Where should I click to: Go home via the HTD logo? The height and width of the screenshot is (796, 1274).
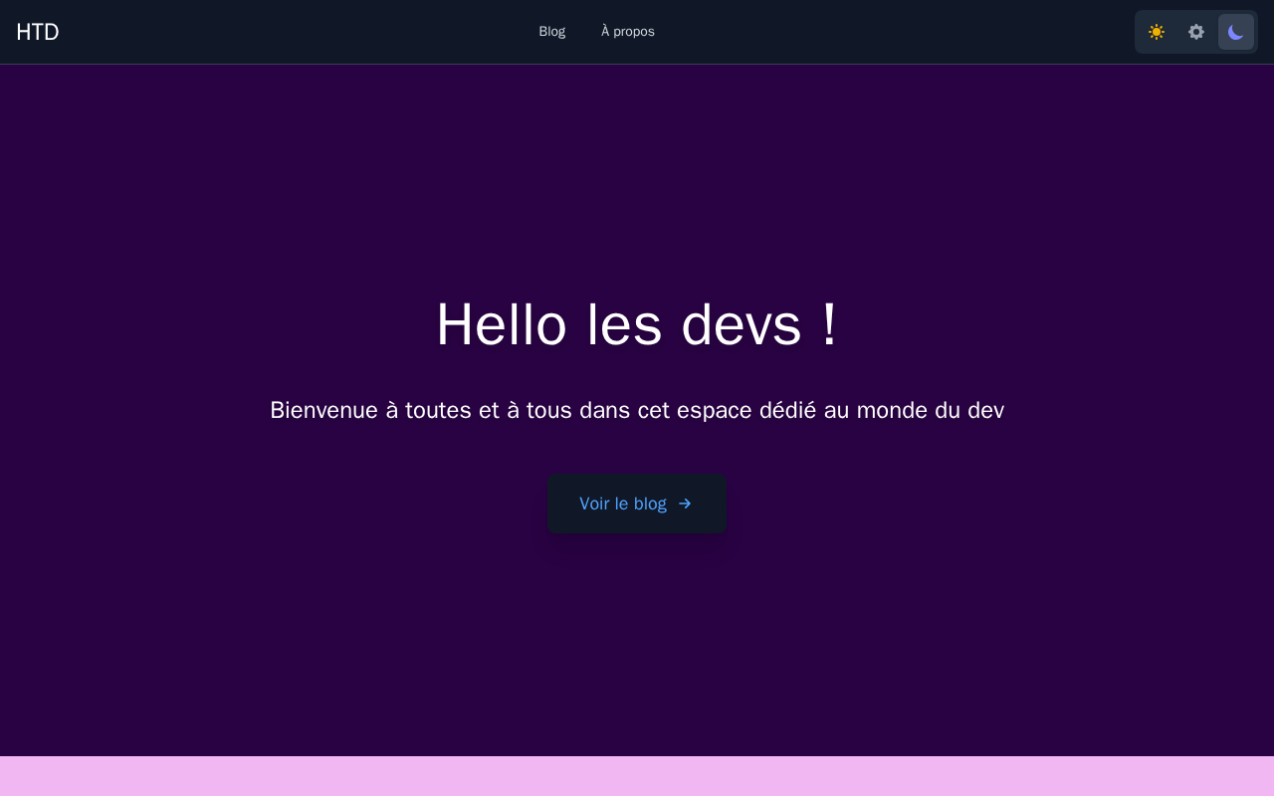(38, 32)
